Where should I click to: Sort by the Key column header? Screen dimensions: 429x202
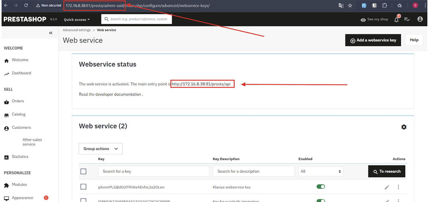101,159
